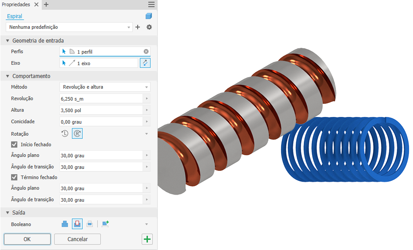
Task: Click the Revolução value field
Action: click(101, 98)
